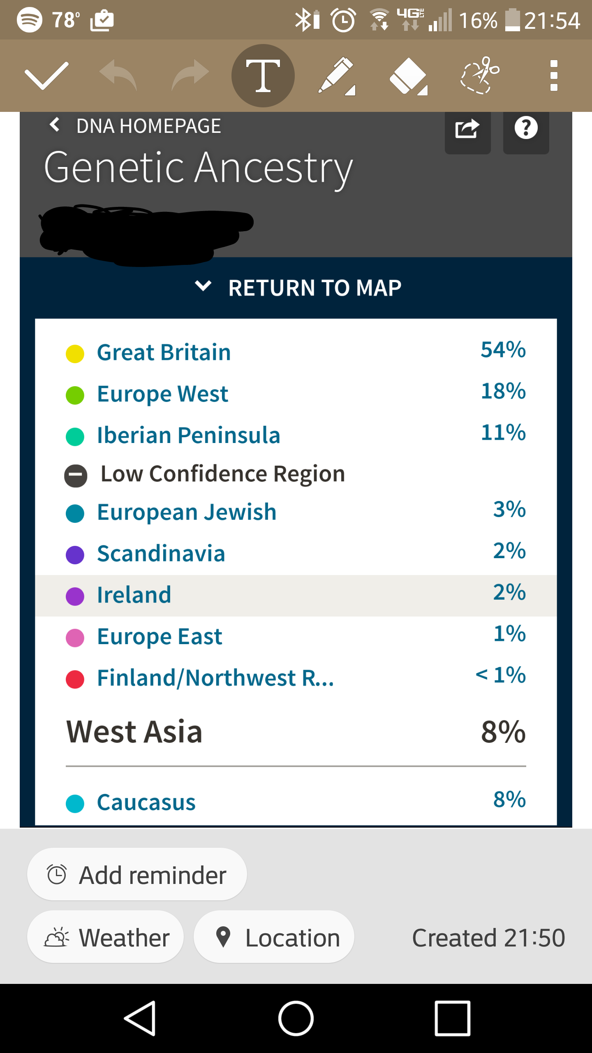Undo the last edit

(x=118, y=75)
